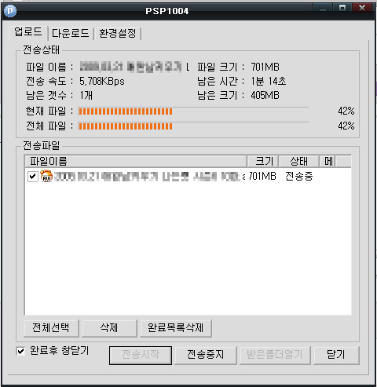
Task: Minimize the PSP1004 window
Action: [x=323, y=9]
